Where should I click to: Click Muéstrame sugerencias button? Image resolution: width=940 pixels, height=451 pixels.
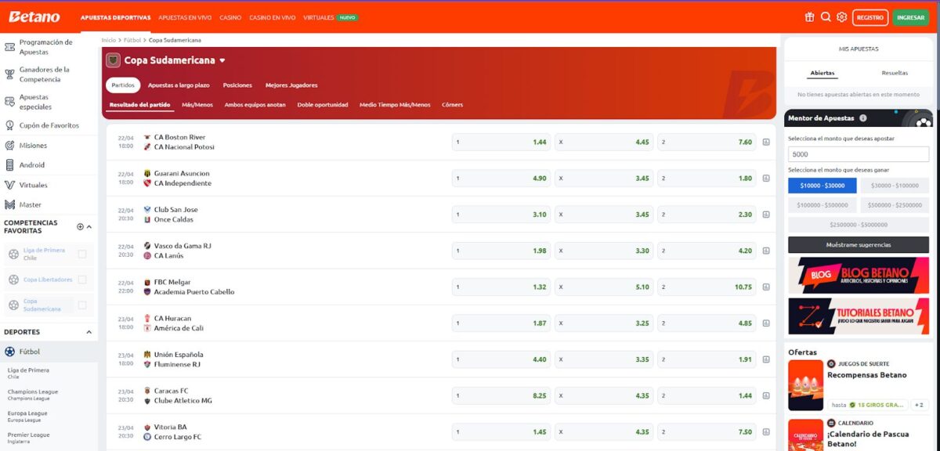pos(859,245)
